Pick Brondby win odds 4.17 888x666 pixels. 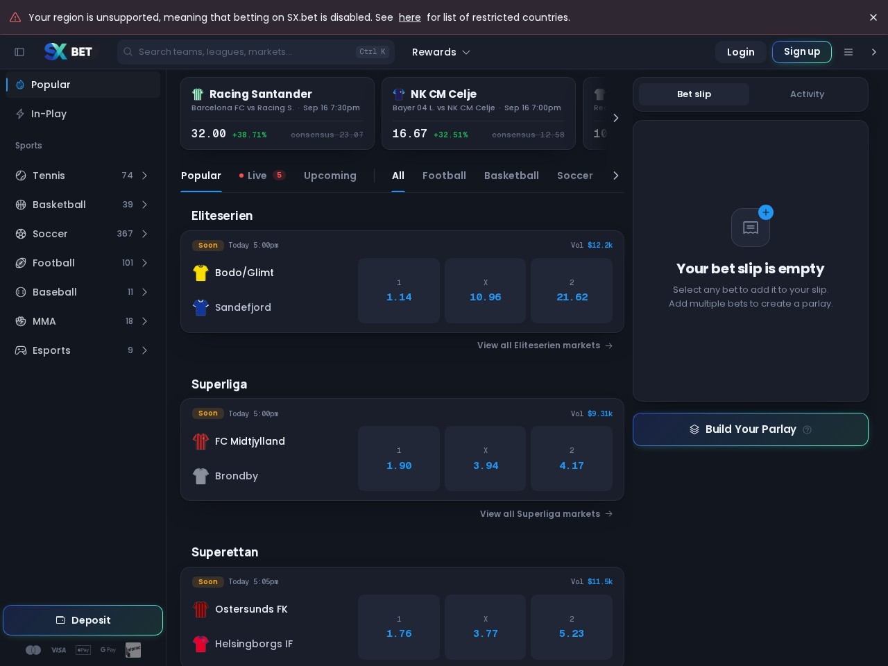point(572,459)
